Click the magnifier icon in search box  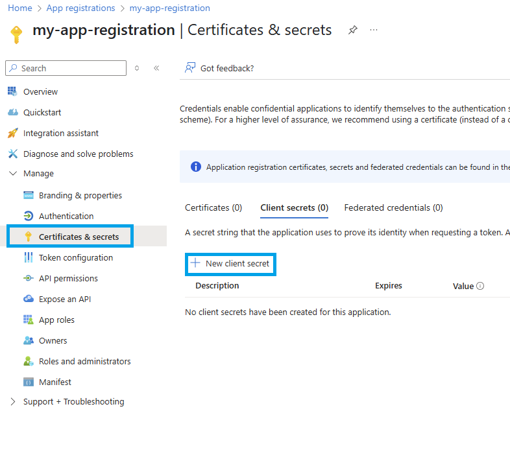point(14,67)
